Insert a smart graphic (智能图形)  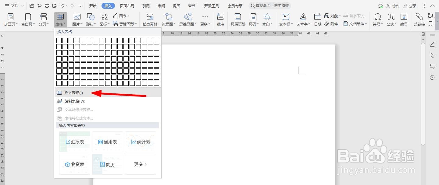coord(125,24)
